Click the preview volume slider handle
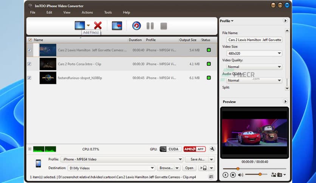 point(260,174)
